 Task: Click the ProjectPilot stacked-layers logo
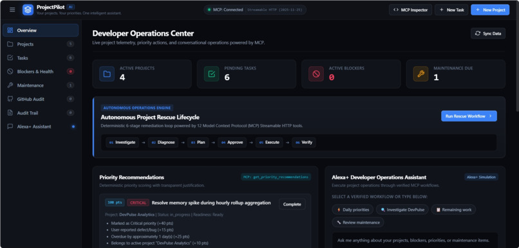(28, 10)
